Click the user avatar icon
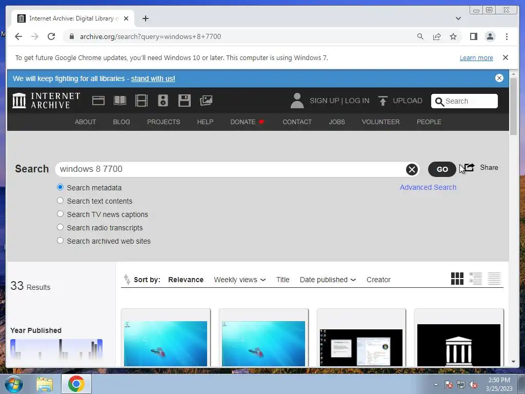Image resolution: width=525 pixels, height=394 pixels. pyautogui.click(x=297, y=101)
